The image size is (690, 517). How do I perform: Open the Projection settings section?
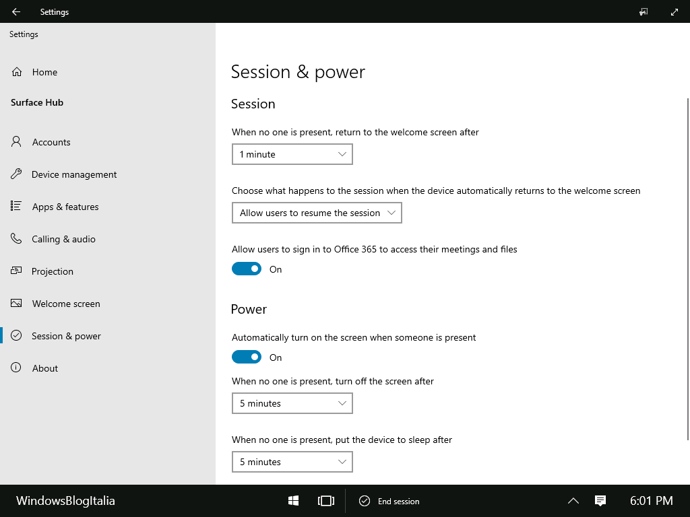coord(108,271)
